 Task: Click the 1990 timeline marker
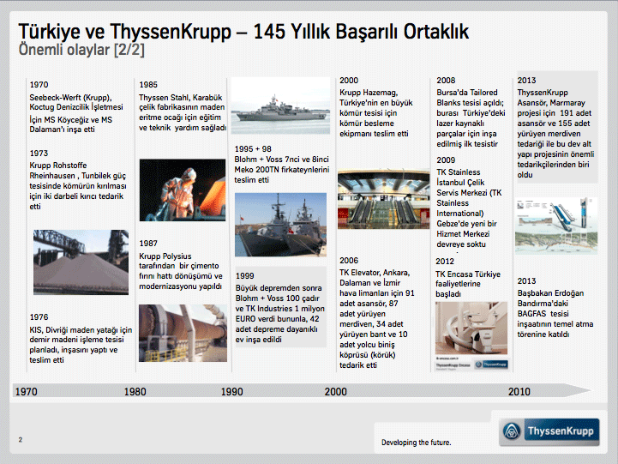coord(231,391)
